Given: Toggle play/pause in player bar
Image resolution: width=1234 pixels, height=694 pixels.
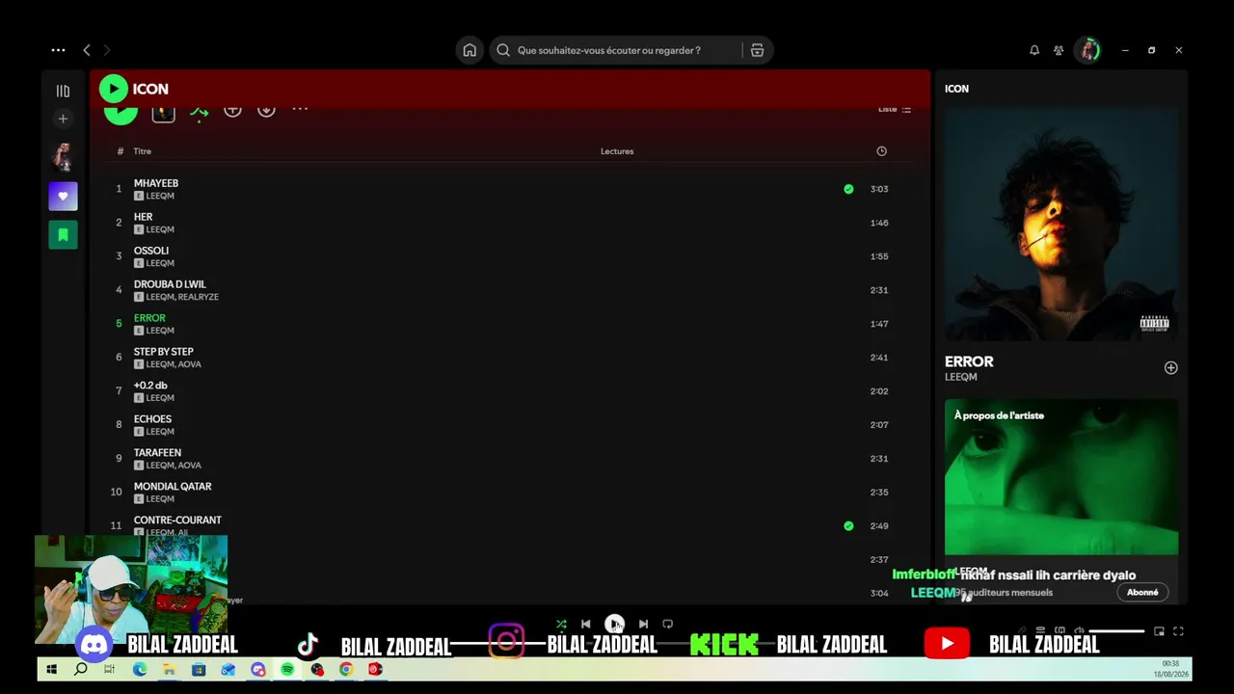Looking at the screenshot, I should (x=614, y=625).
